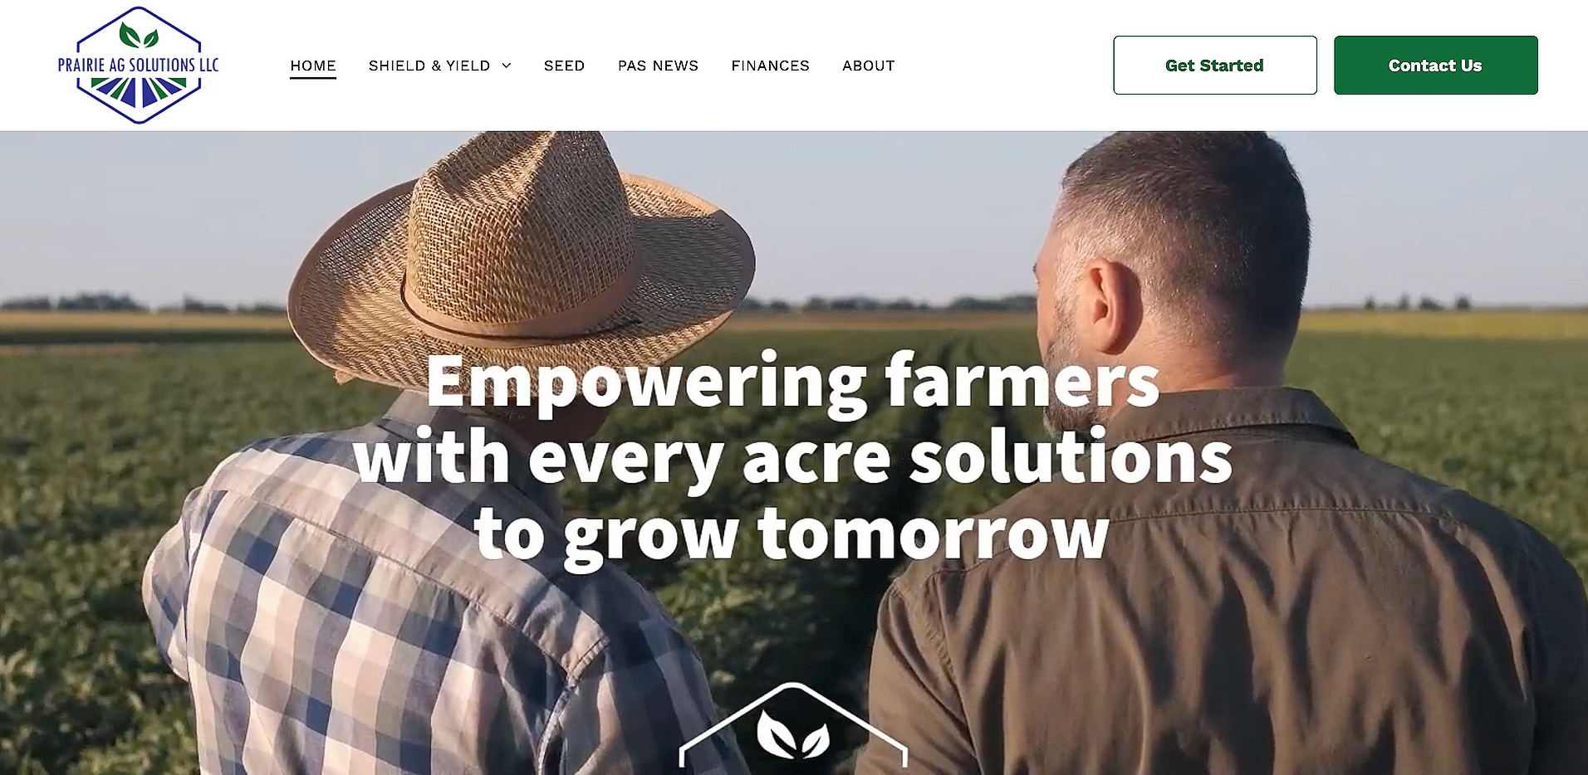Click the hero headline Empowering farmers text
The width and height of the screenshot is (1588, 775).
click(792, 382)
